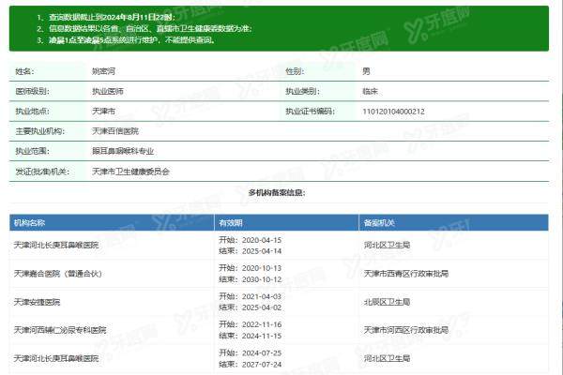This screenshot has height=375, width=563.
Task: Click the start date 2022-11-16
Action: tap(262, 324)
